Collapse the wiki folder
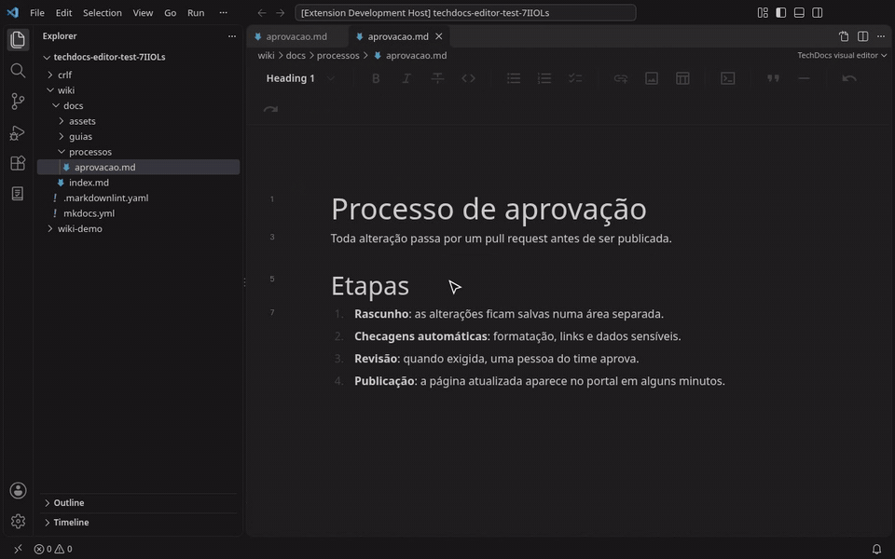 (138, 90)
